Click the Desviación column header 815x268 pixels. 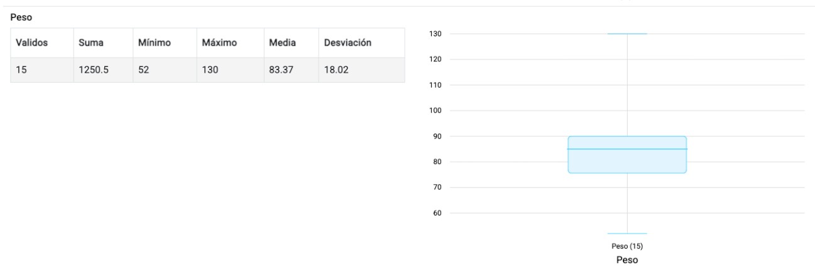tap(361, 43)
